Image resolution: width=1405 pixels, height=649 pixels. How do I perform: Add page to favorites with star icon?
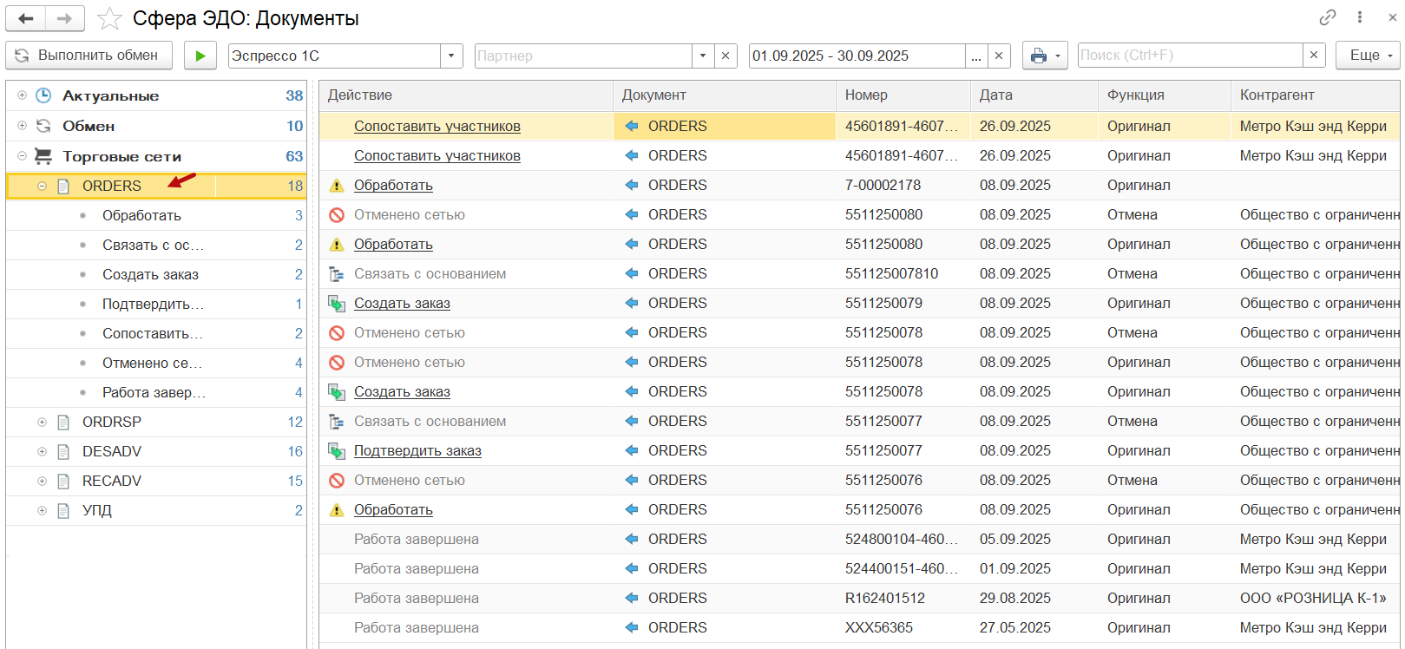pos(109,18)
